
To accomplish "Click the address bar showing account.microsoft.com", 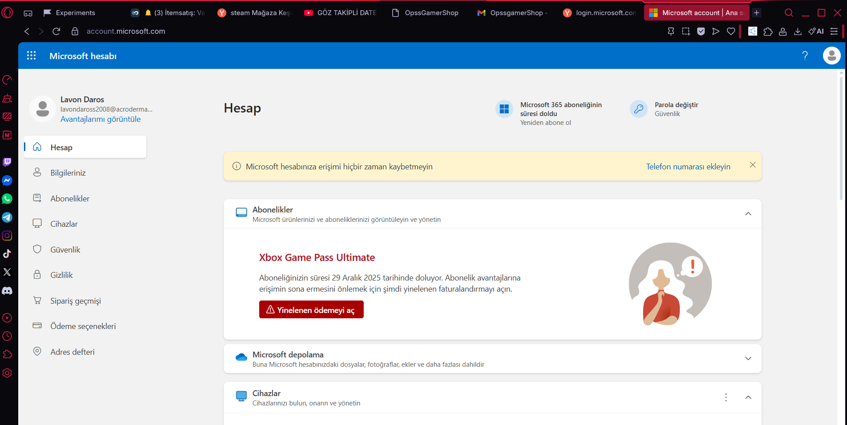I will [x=126, y=31].
